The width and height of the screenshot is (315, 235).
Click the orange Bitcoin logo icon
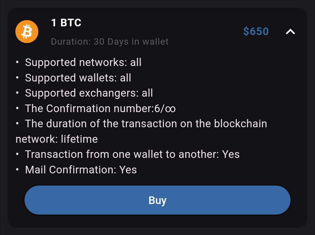tap(27, 31)
